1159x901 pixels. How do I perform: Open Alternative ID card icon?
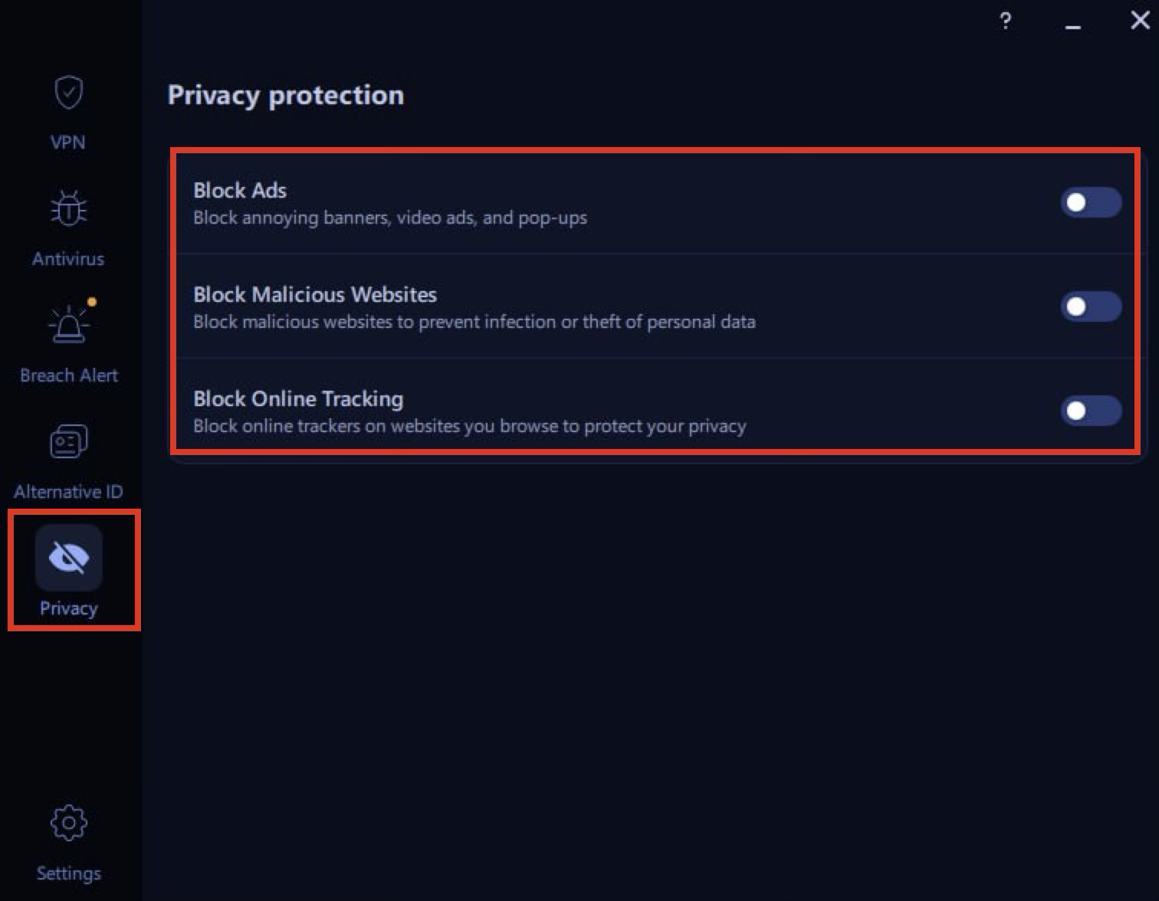pyautogui.click(x=68, y=441)
